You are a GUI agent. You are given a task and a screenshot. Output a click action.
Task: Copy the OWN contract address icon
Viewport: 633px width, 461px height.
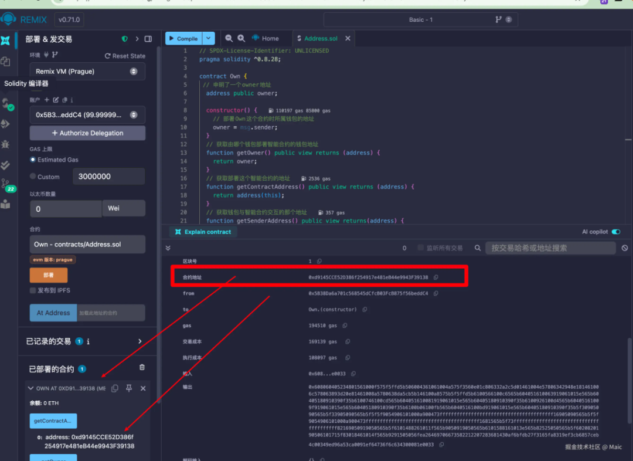pos(115,388)
